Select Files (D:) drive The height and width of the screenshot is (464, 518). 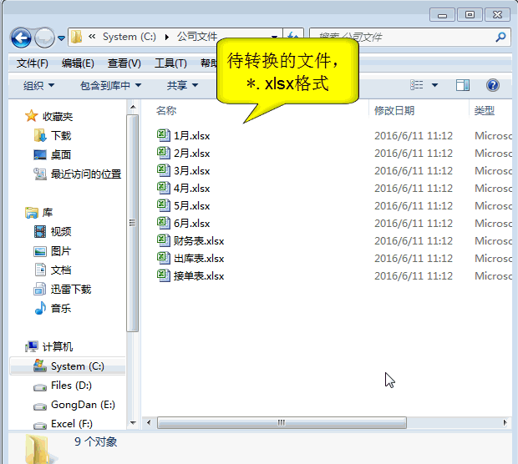point(63,386)
